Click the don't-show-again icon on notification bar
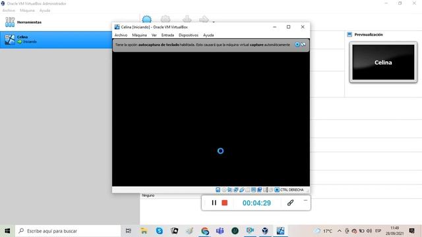The height and width of the screenshot is (237, 422). [303, 44]
